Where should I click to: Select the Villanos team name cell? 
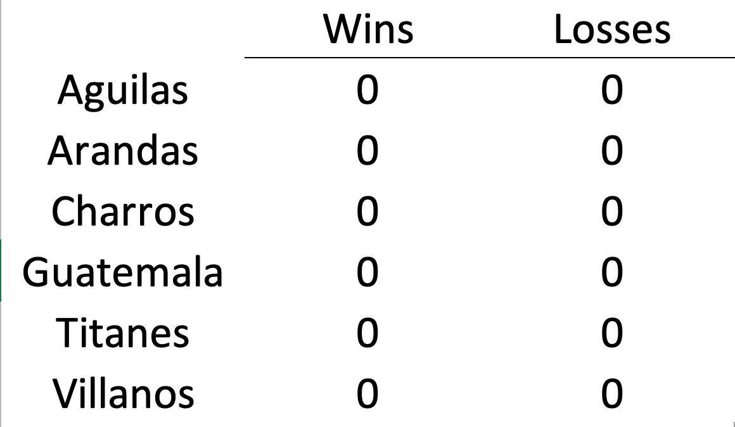tap(123, 393)
